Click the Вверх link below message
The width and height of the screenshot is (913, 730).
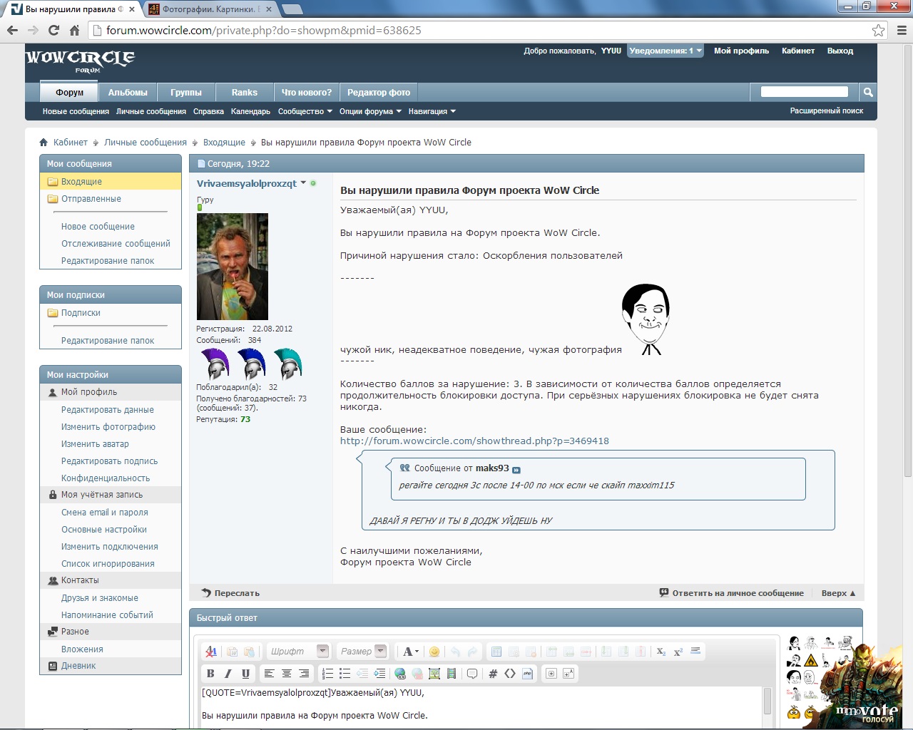pyautogui.click(x=838, y=593)
